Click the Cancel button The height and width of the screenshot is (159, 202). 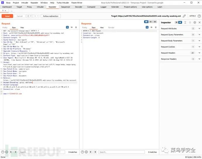pyautogui.click(x=20, y=16)
